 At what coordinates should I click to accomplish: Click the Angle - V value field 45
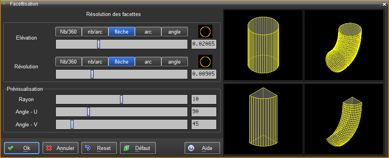tap(204, 124)
